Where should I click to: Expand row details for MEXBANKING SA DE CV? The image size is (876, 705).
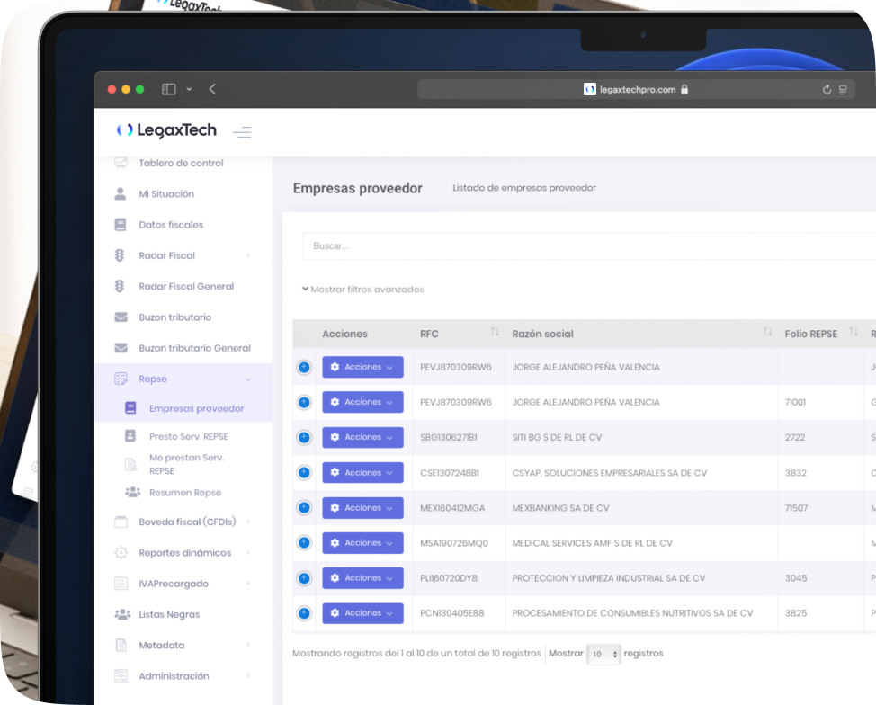[x=304, y=508]
